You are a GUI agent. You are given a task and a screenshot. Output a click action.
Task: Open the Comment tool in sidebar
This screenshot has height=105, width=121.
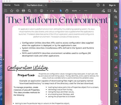(116, 42)
